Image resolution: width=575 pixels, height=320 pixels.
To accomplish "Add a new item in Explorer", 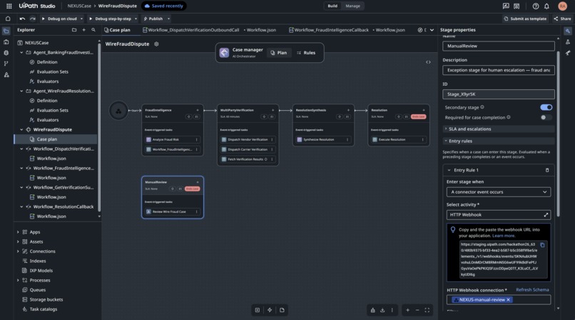I will pyautogui.click(x=83, y=30).
